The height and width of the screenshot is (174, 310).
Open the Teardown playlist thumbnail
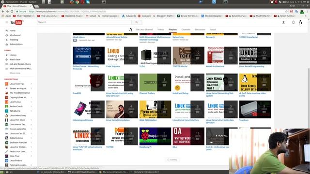255,109
